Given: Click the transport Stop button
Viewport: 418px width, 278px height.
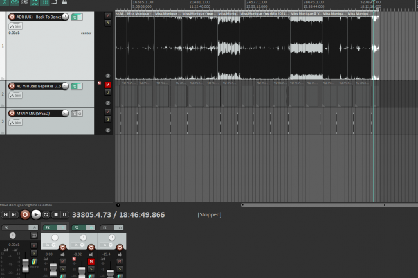Looking at the screenshot, I should pos(56,214).
